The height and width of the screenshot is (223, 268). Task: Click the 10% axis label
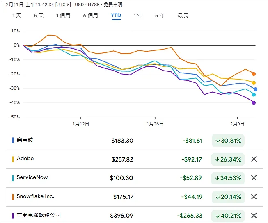coord(15,31)
